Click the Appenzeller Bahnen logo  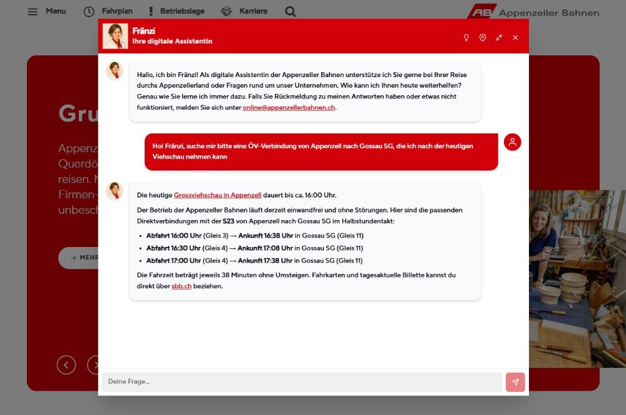(x=533, y=12)
